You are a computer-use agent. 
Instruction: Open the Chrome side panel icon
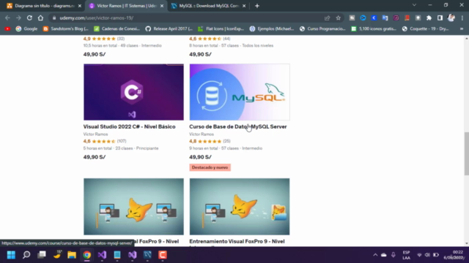click(440, 18)
